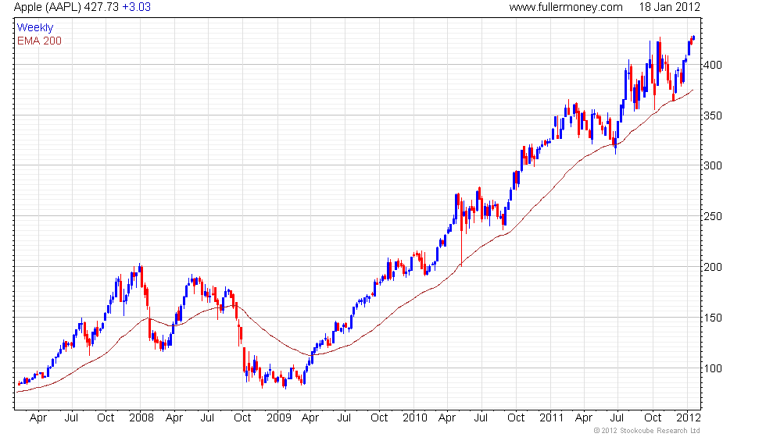766x437 pixels.
Task: Click the Weekly legend label
Action: [x=35, y=28]
